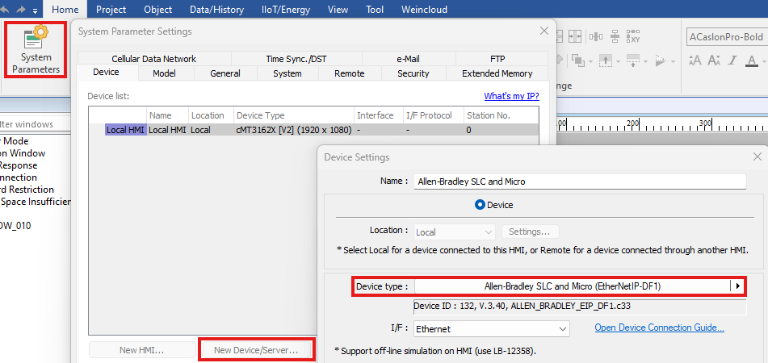This screenshot has height=363, width=768.
Task: Switch to Cellular Data Network tab
Action: (153, 59)
